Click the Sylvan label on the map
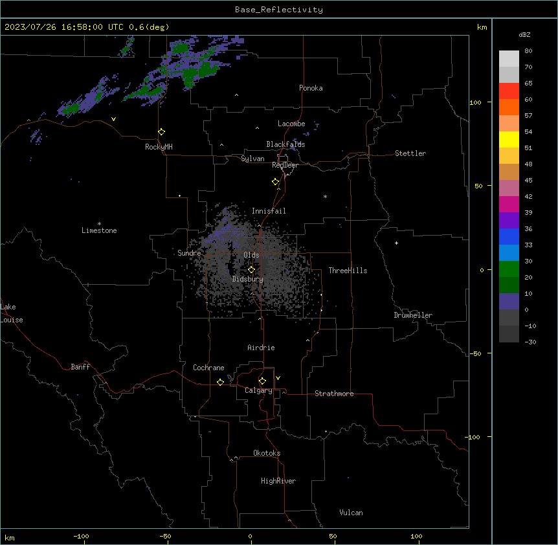558x545 pixels. (x=252, y=159)
